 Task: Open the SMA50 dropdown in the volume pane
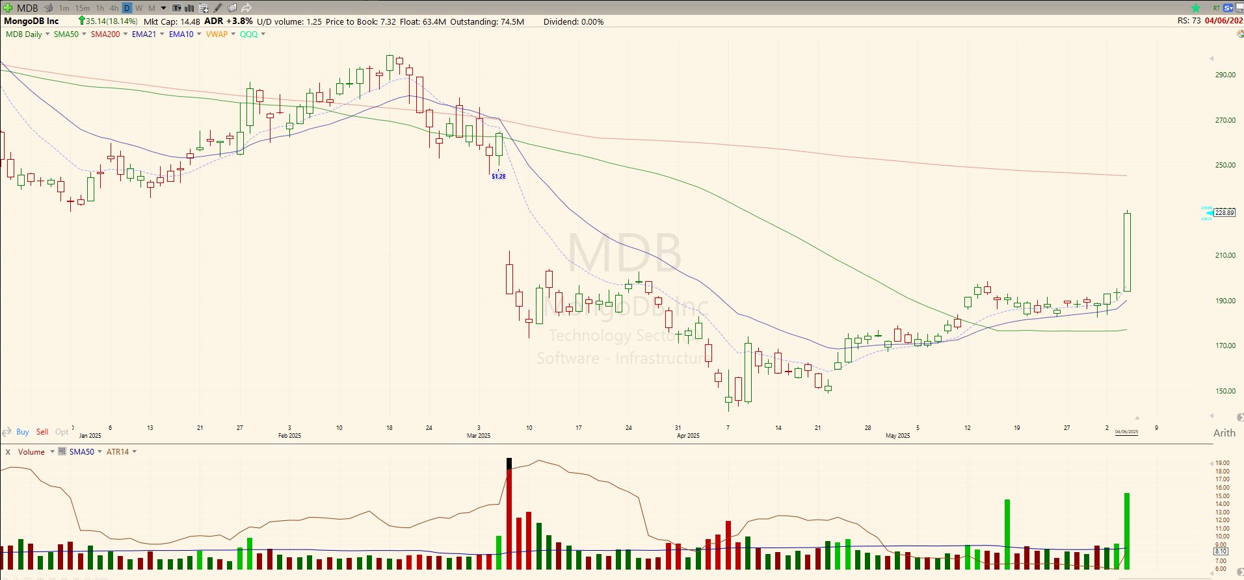coord(99,451)
